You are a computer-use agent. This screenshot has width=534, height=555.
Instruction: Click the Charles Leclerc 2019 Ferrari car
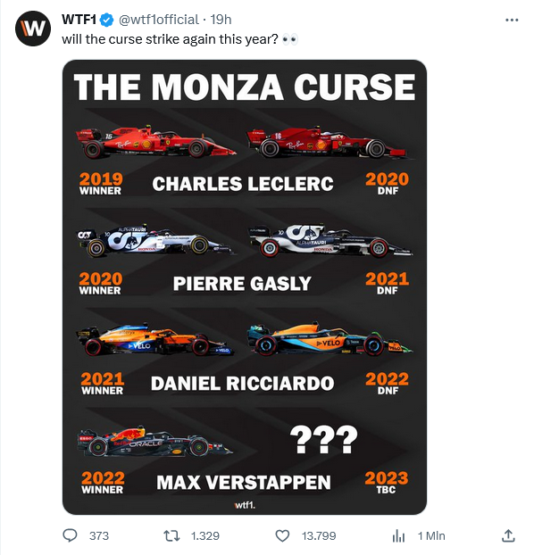click(x=155, y=141)
